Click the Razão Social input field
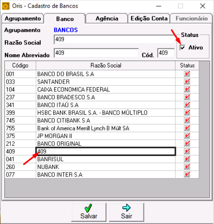214x224 pixels. pyautogui.click(x=114, y=39)
